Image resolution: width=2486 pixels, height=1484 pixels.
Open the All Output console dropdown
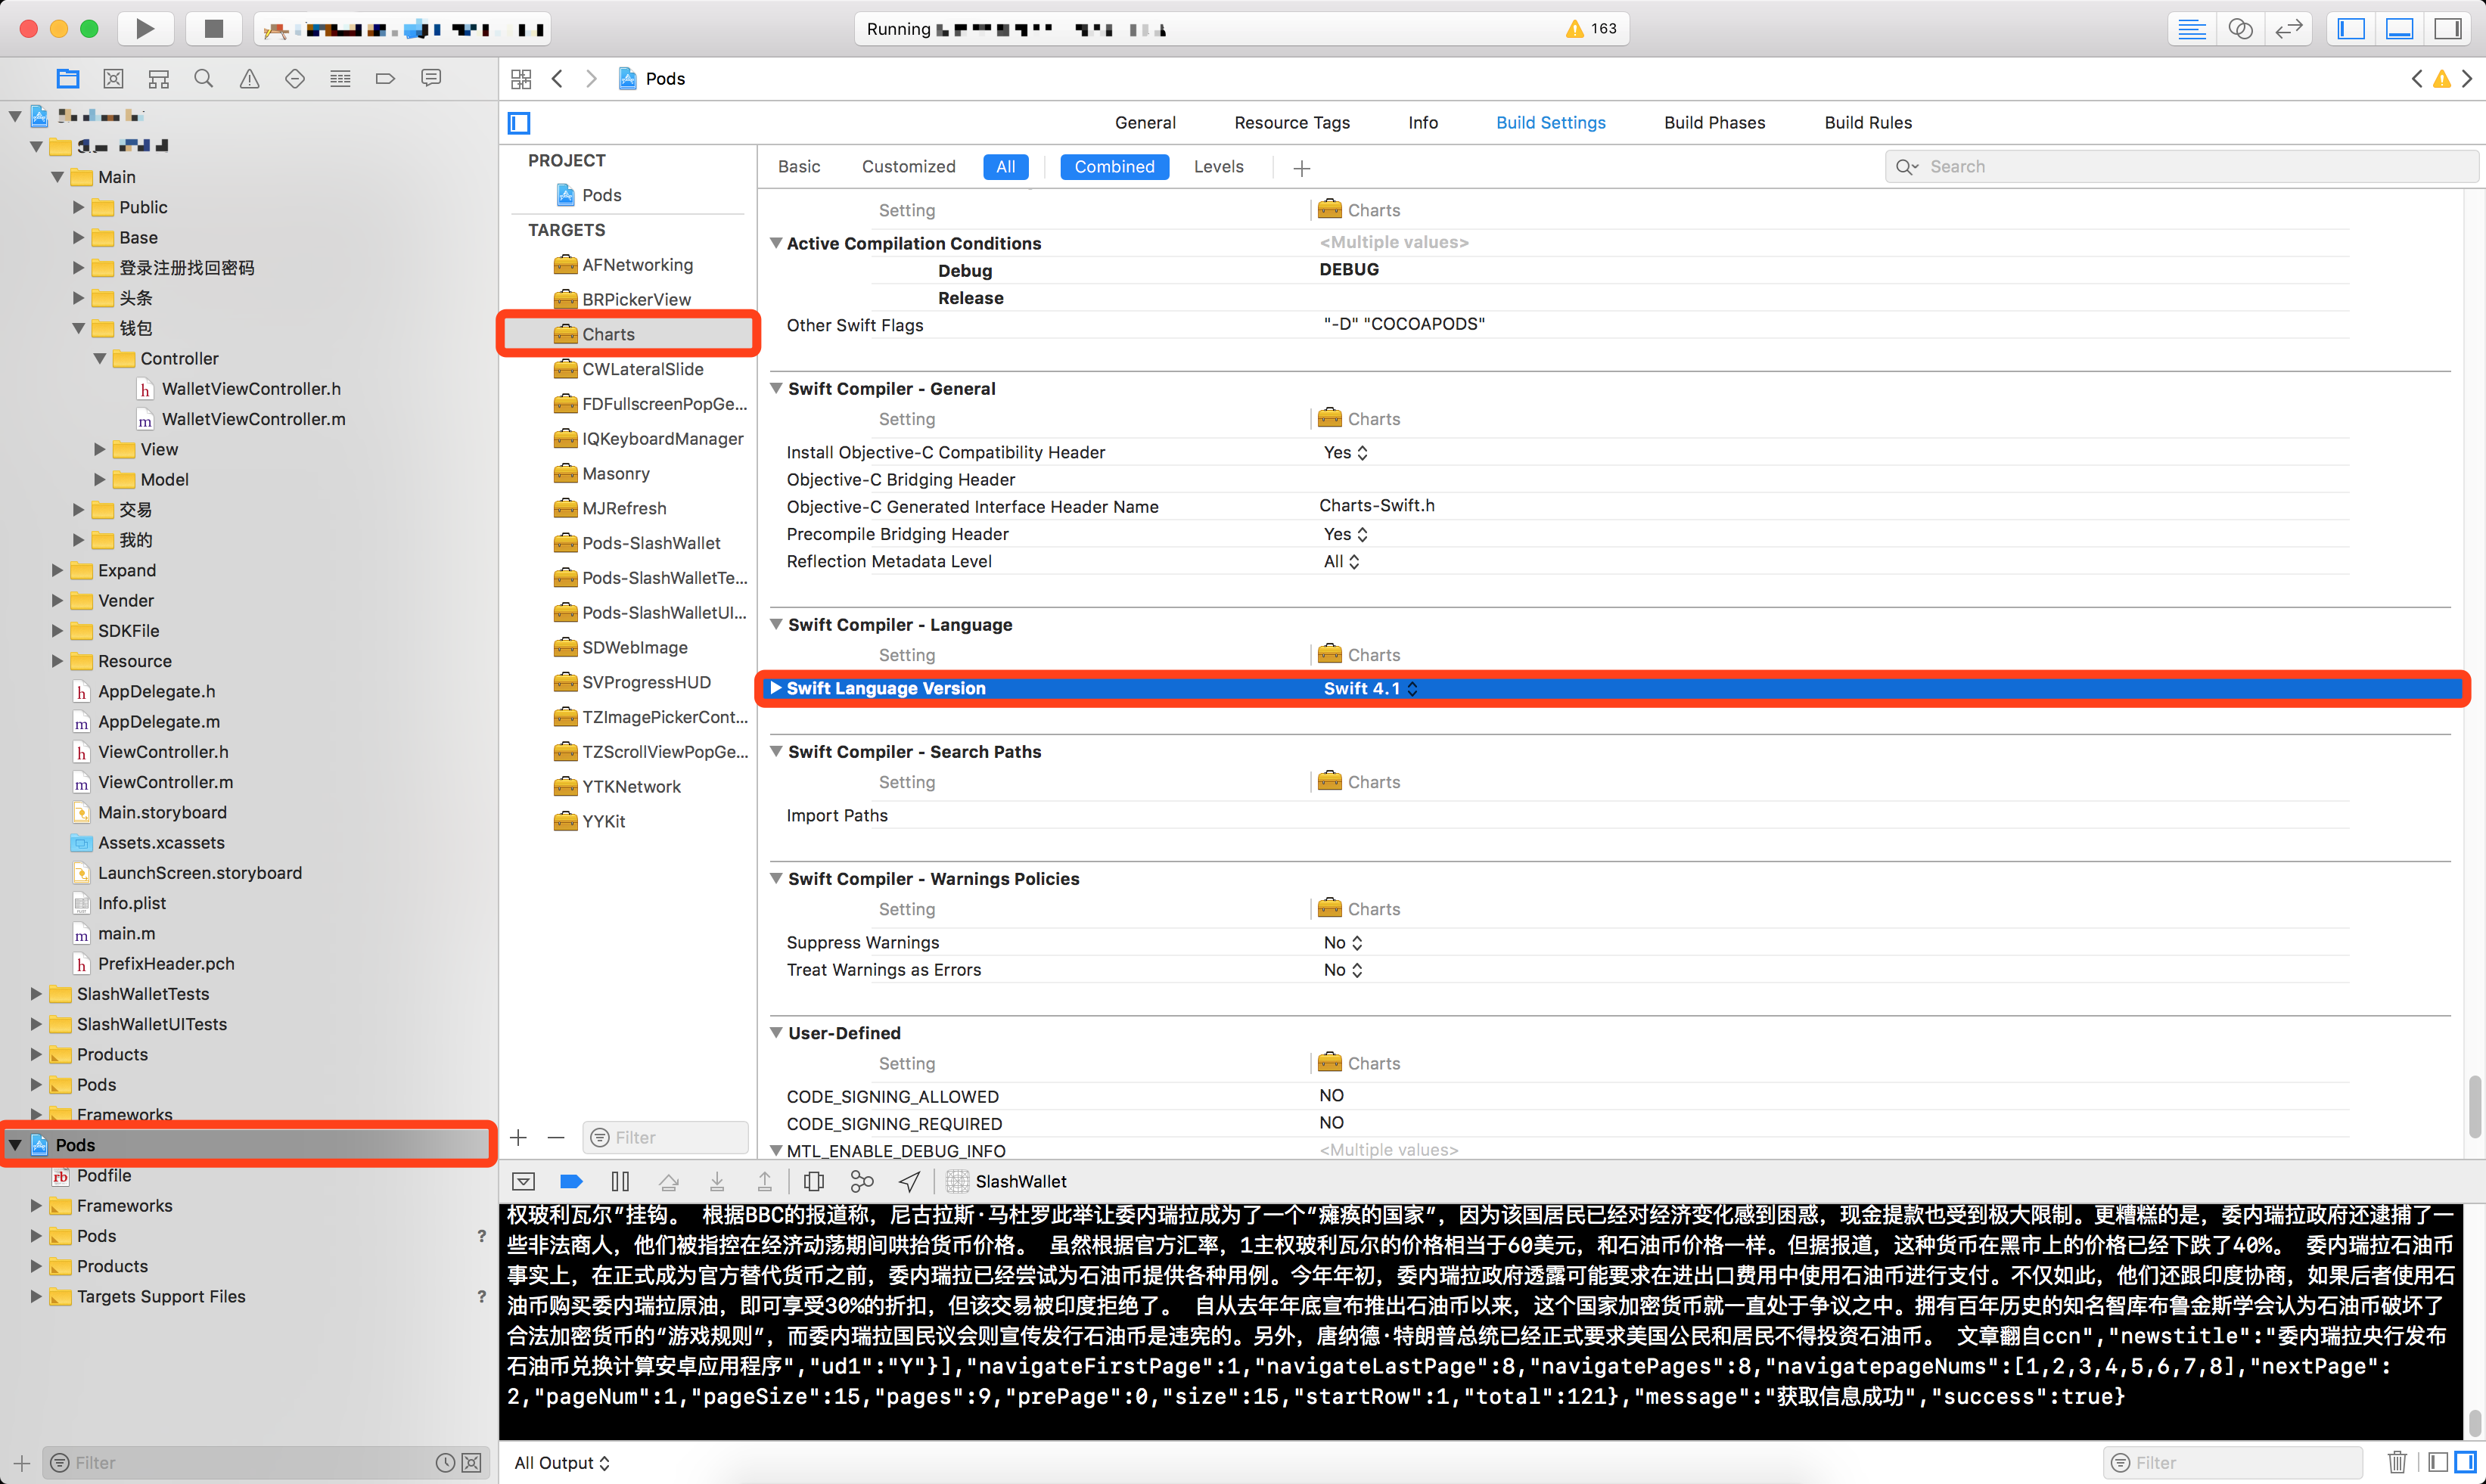click(x=561, y=1462)
